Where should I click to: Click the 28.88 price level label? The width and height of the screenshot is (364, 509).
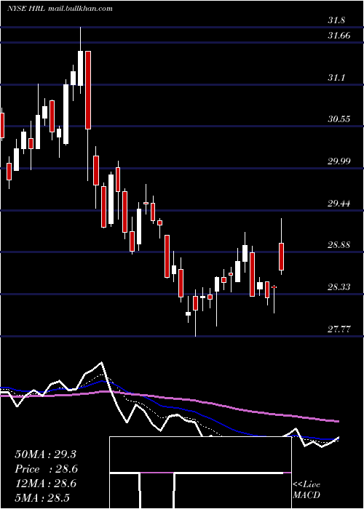[x=339, y=245]
